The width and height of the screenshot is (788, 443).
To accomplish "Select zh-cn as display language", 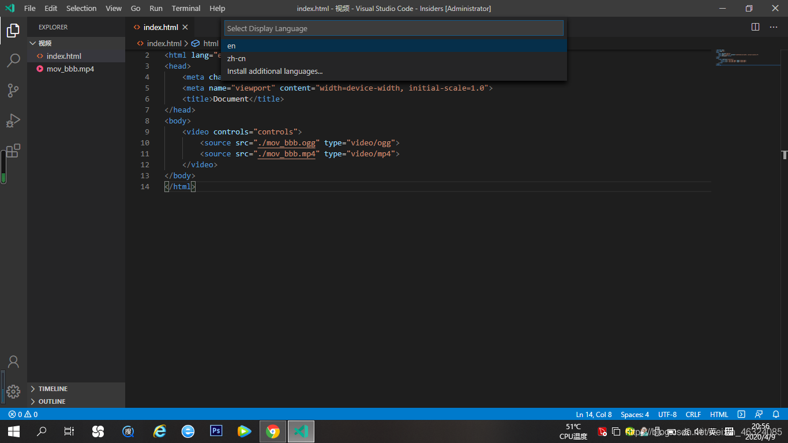I will pos(237,58).
